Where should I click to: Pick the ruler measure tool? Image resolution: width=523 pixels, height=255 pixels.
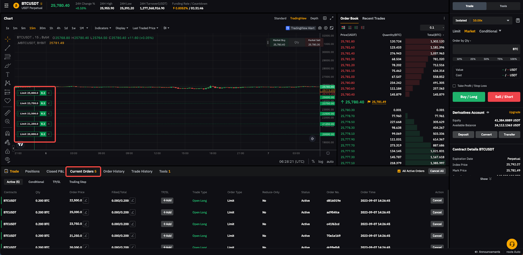[8, 113]
